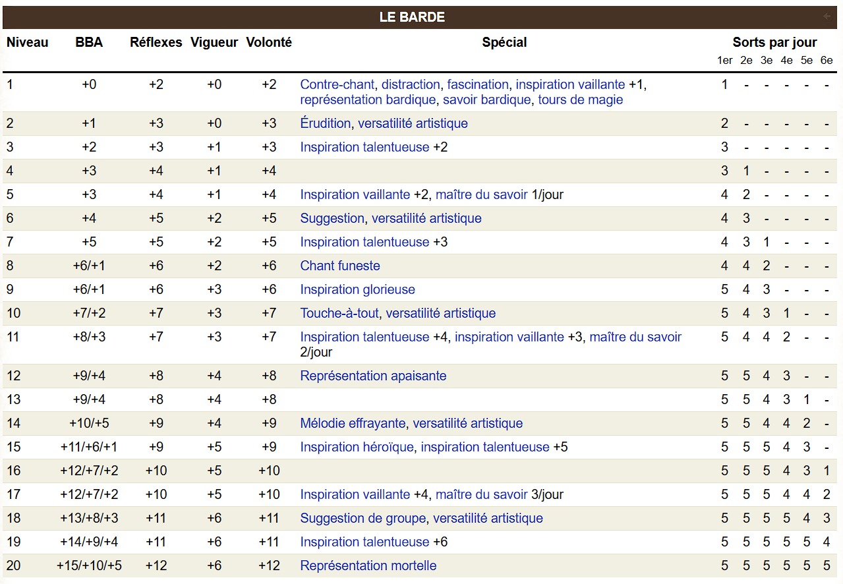Open the distraction ability link
The image size is (843, 584).
pos(411,84)
